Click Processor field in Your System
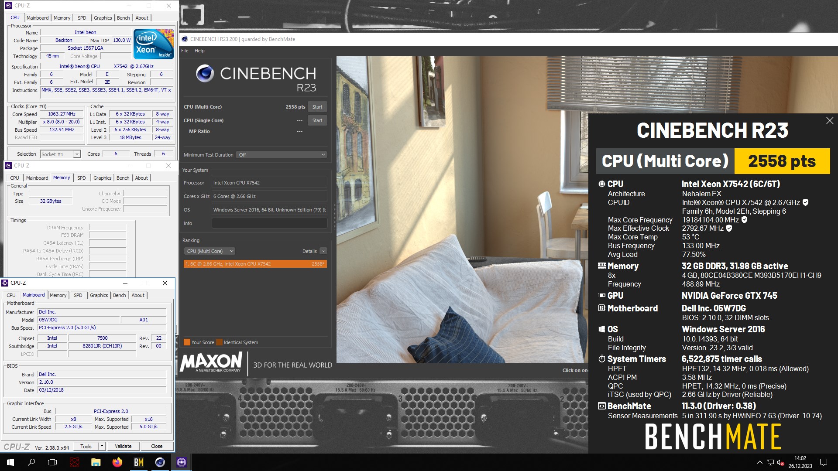The width and height of the screenshot is (838, 471). pos(269,183)
